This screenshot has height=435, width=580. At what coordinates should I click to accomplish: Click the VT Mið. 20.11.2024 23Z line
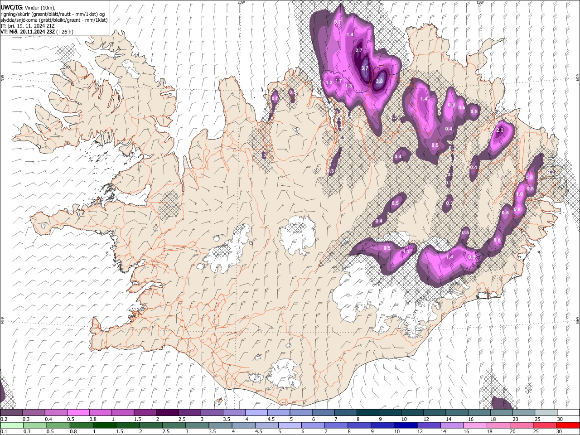(x=37, y=32)
